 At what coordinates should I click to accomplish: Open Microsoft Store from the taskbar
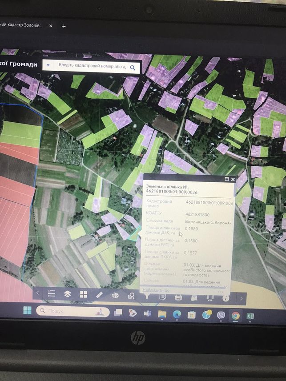coord(192,315)
